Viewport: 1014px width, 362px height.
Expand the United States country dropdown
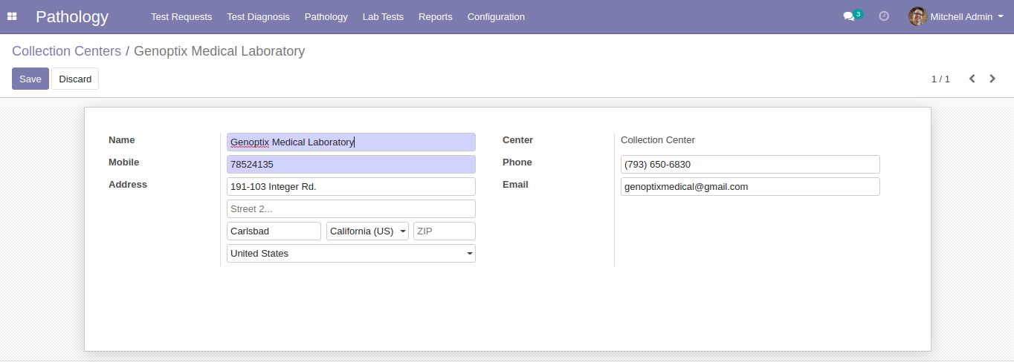pos(351,254)
